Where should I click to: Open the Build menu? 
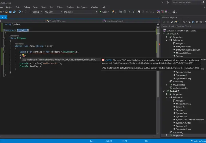18,7
